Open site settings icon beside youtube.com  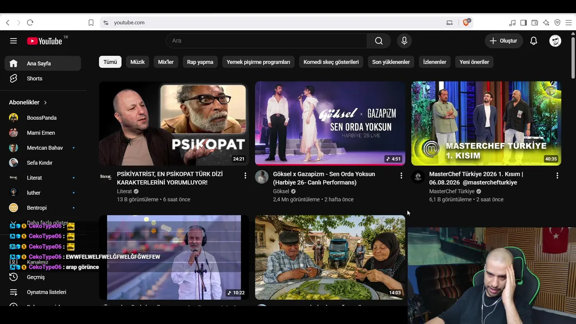point(106,22)
